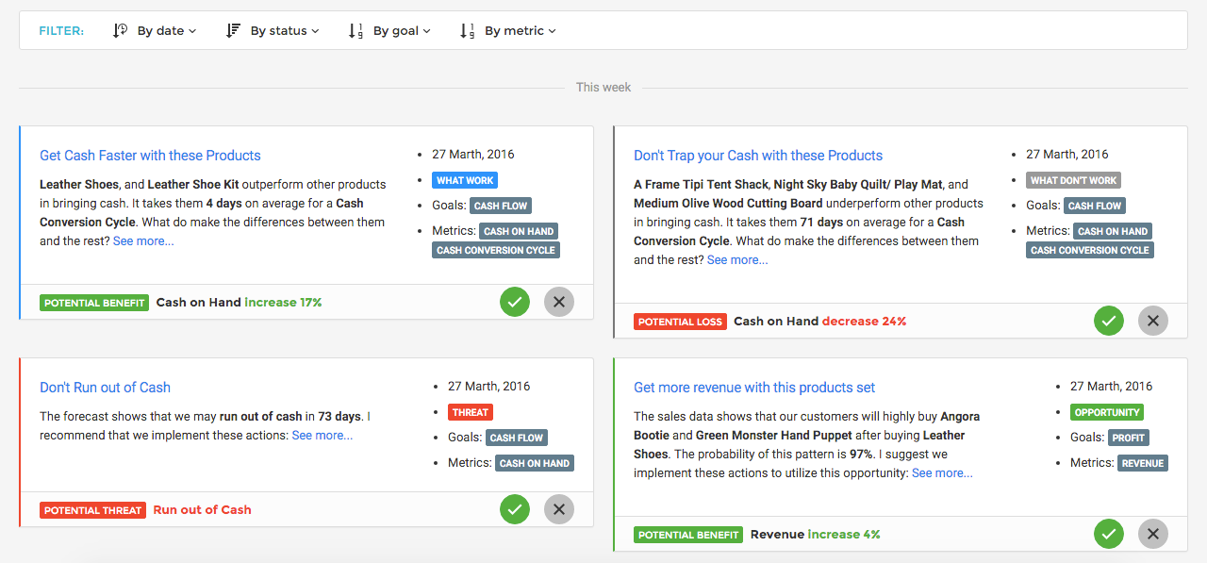Click the REVENUE metric tag
1207x563 pixels.
(x=1143, y=463)
